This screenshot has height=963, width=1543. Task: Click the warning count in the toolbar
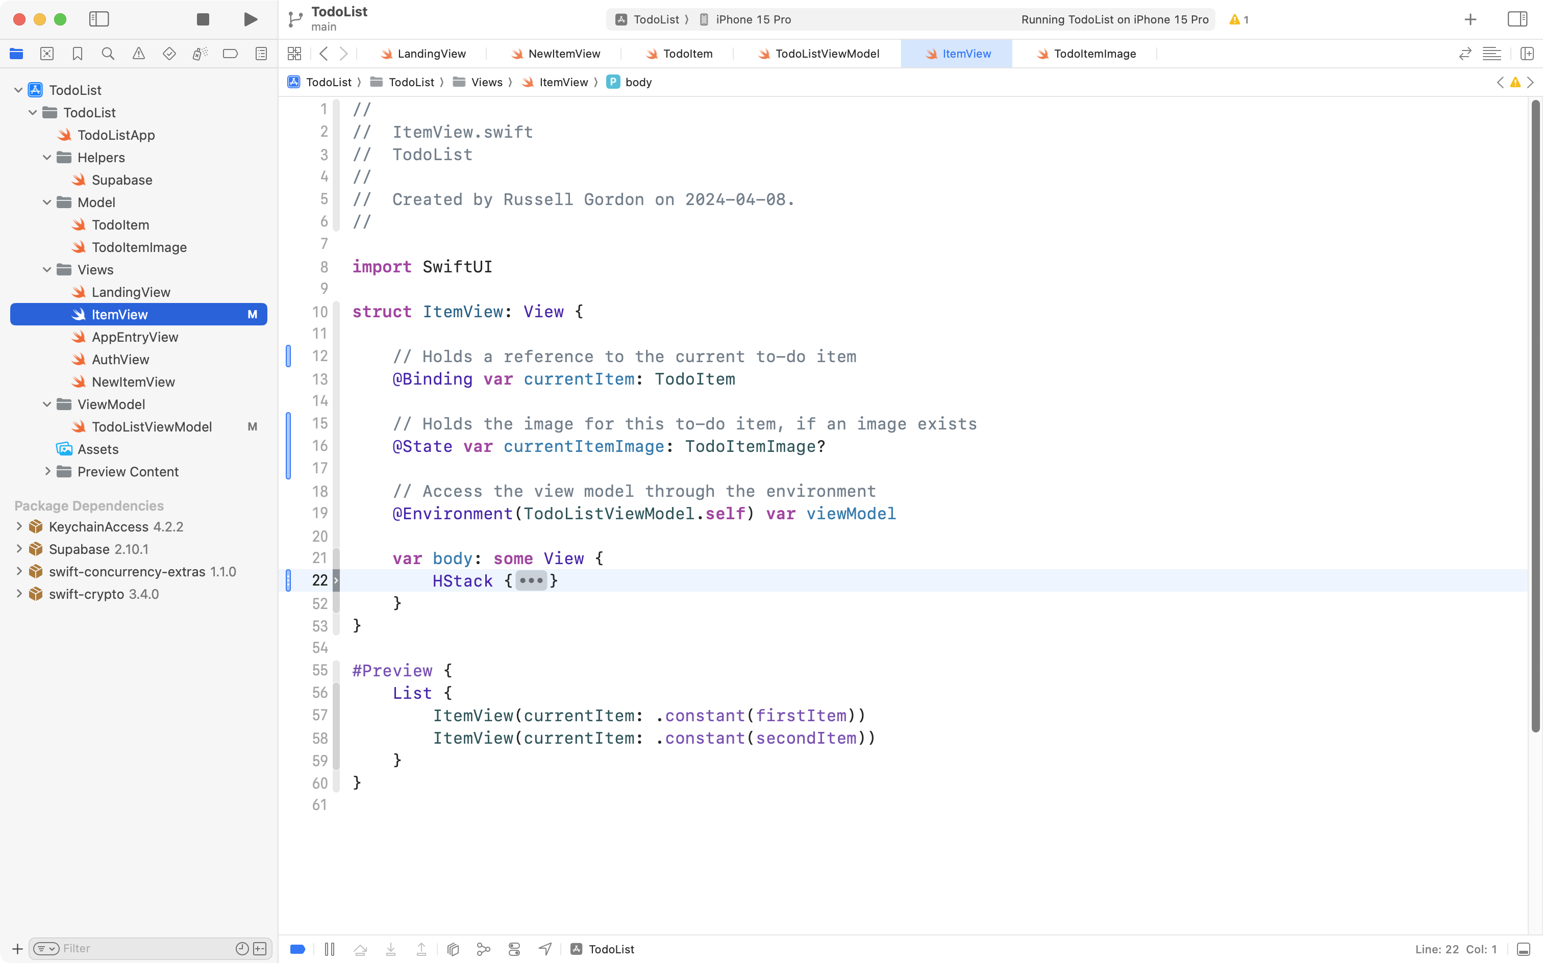point(1238,19)
